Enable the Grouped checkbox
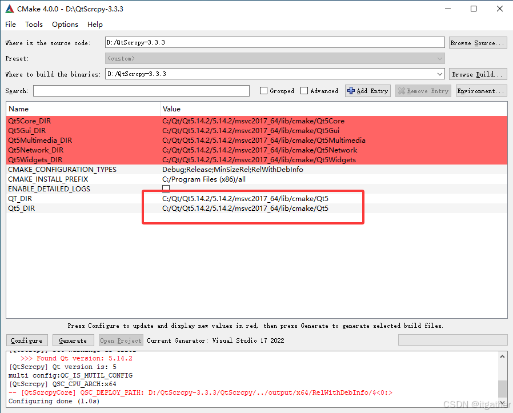Image resolution: width=513 pixels, height=413 pixels. pos(263,91)
